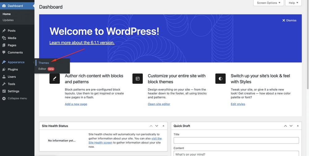
Task: Follow the 'Open site editor' link
Action: [159, 104]
